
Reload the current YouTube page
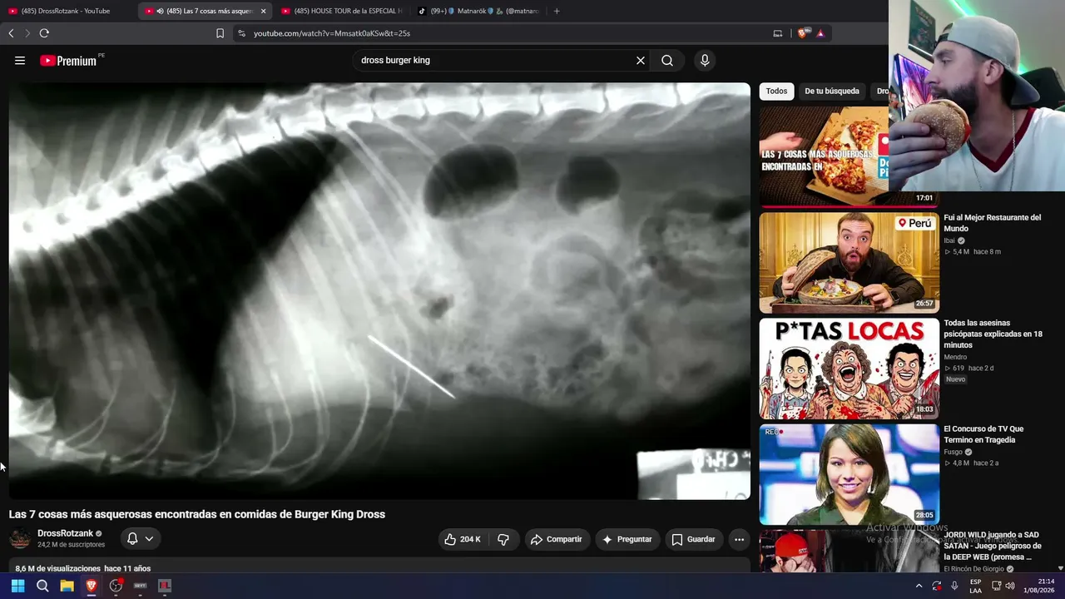(x=44, y=33)
